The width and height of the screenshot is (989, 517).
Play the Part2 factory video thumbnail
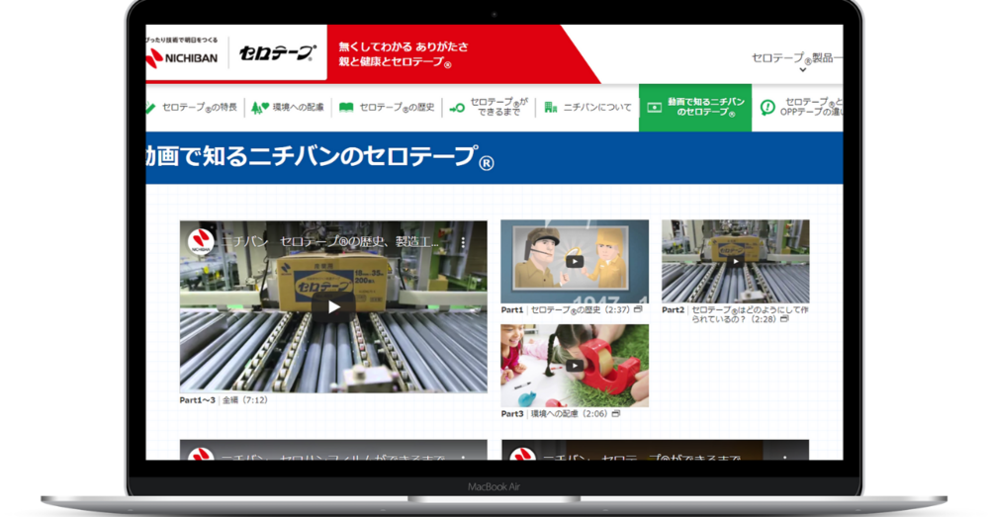point(736,261)
